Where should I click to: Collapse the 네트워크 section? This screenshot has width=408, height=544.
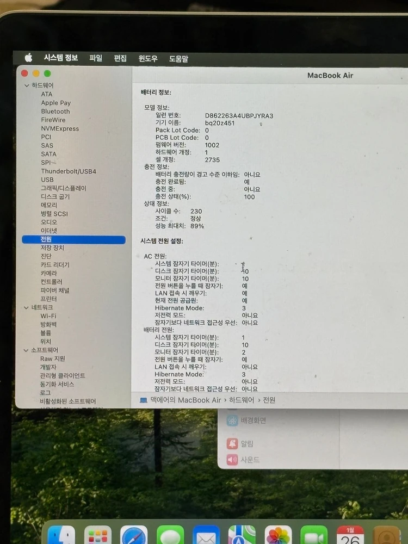(26, 307)
